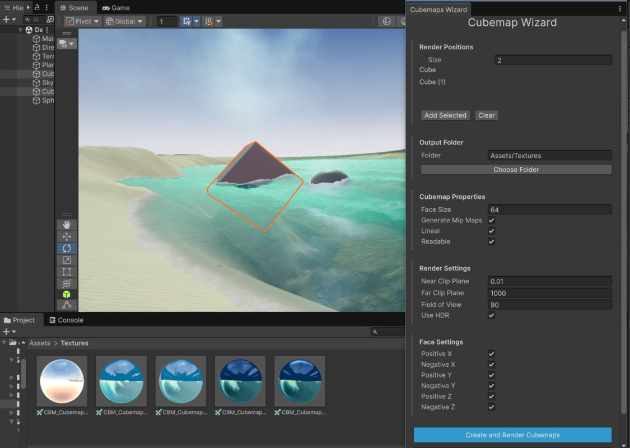Click the Sky object cube icon
Image resolution: width=630 pixels, height=448 pixels.
[x=36, y=83]
